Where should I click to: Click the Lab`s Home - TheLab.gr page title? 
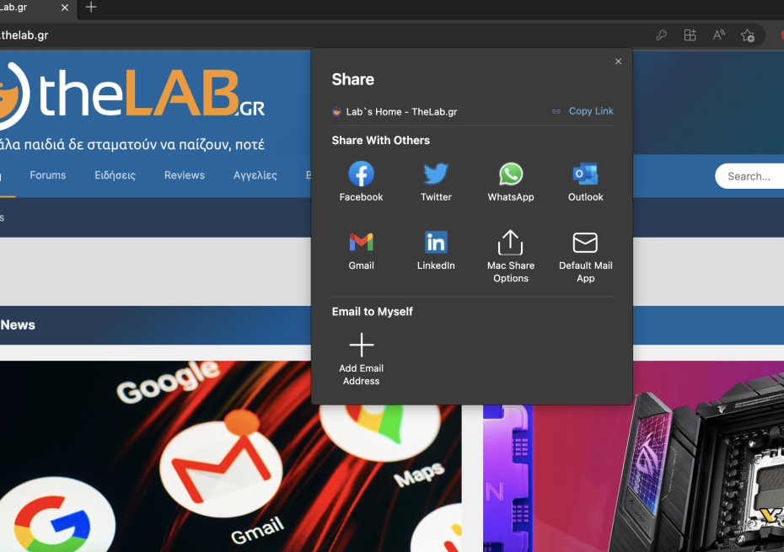[x=401, y=111]
